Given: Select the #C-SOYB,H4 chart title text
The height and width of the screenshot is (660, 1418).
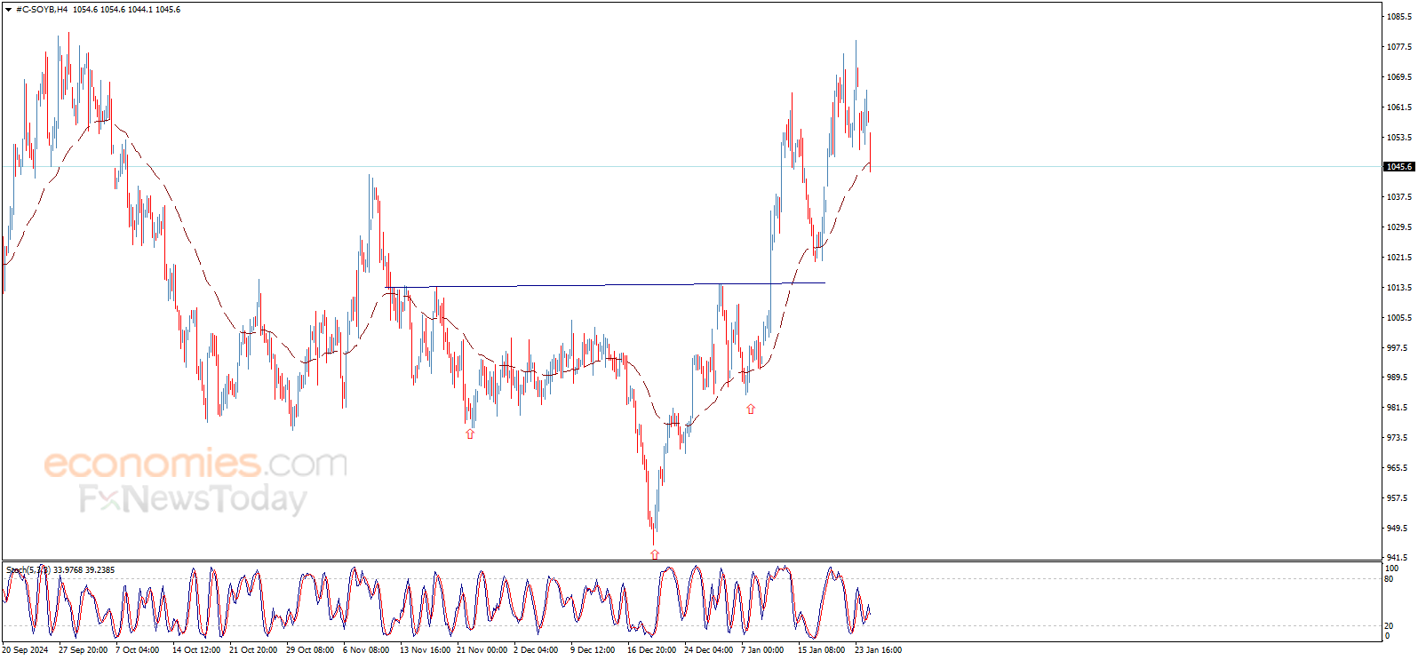Looking at the screenshot, I should point(42,10).
